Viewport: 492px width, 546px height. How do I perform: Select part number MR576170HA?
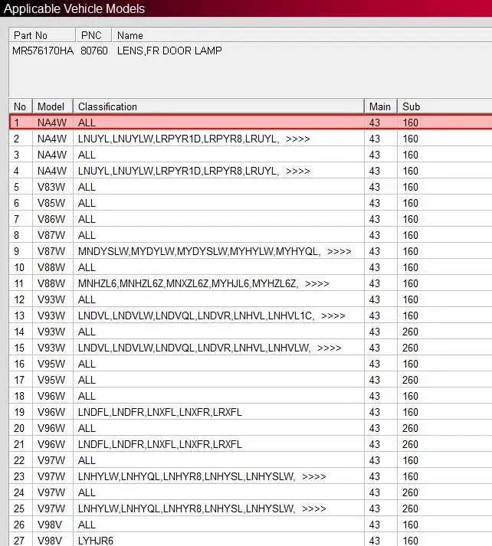click(x=43, y=51)
